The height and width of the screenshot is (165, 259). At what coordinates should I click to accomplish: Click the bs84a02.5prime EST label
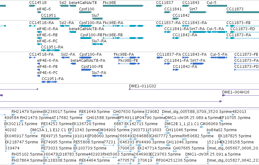coord(222,130)
